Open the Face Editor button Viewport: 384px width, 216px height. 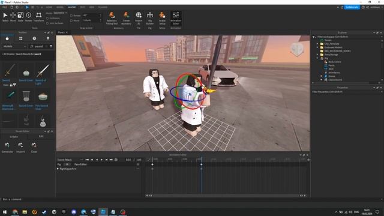click(80, 164)
